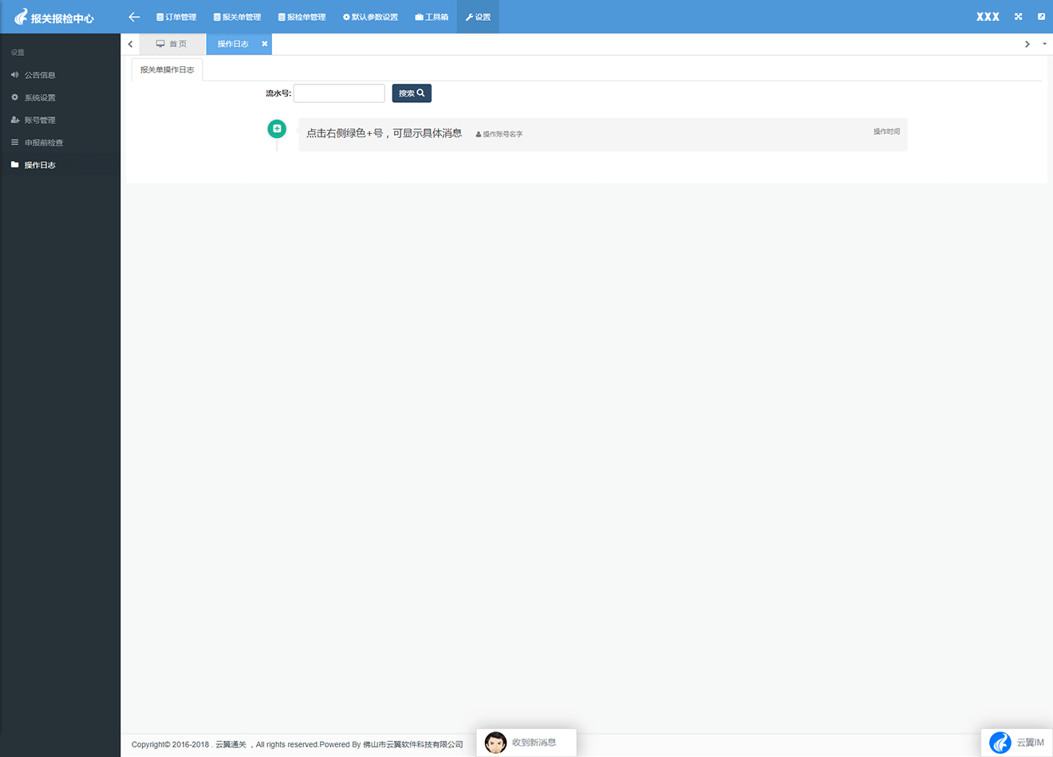Open 账号管理 in the sidebar
Viewport: 1053px width, 757px height.
click(x=40, y=120)
